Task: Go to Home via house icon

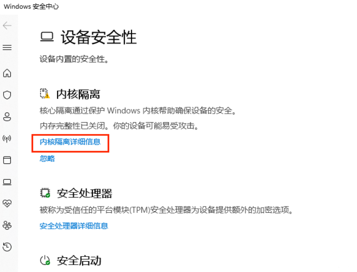Action: (x=7, y=73)
